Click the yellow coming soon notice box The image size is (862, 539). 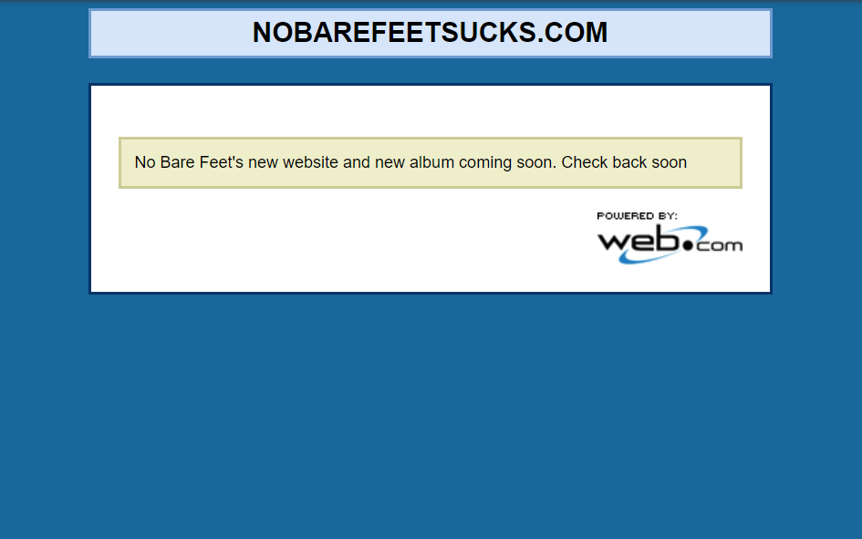[x=431, y=162]
